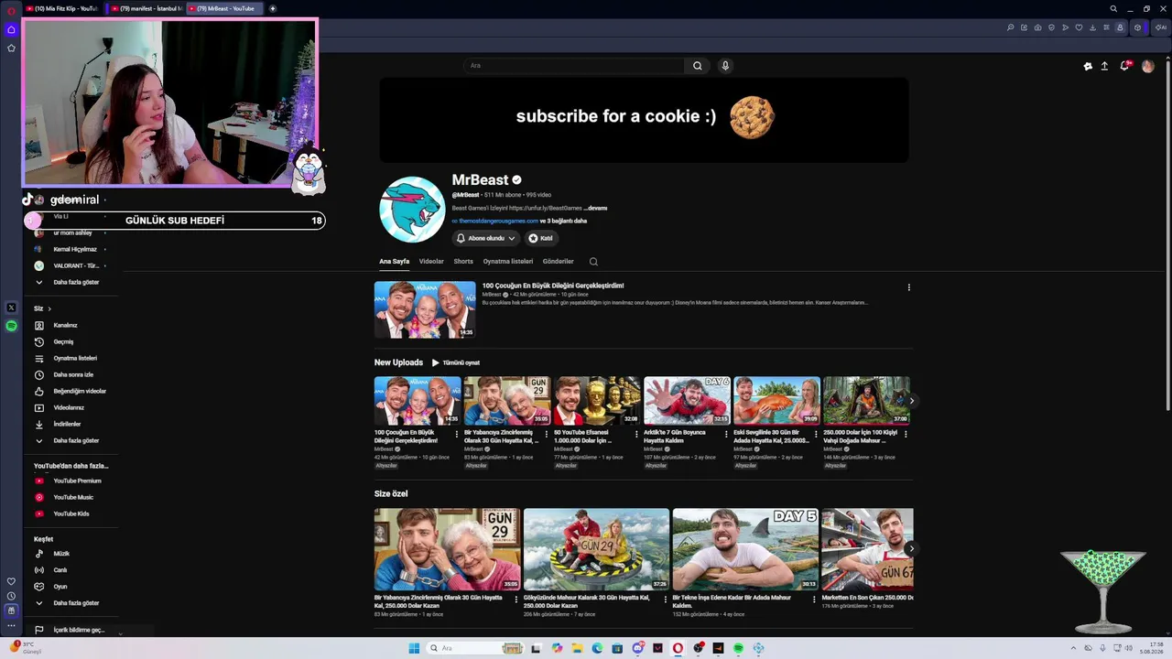The height and width of the screenshot is (659, 1172).
Task: Open Beğendiğim videolar in sidebar
Action: (79, 391)
